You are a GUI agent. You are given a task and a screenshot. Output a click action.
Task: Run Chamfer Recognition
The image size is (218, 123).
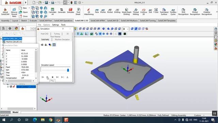click(x=207, y=12)
